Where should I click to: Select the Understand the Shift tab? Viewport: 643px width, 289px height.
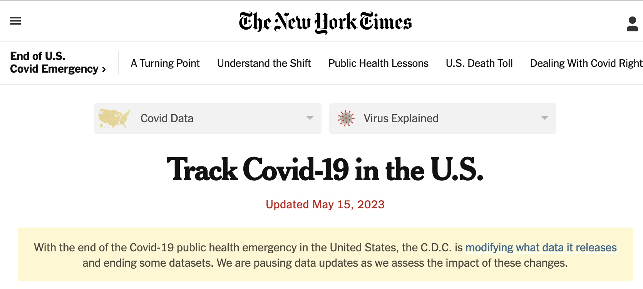pos(264,63)
